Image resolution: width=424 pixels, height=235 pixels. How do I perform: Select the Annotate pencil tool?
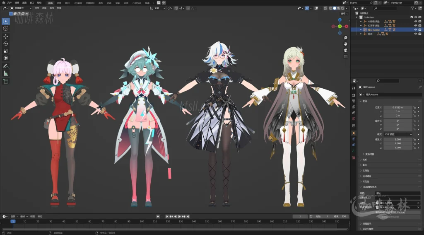pyautogui.click(x=6, y=66)
